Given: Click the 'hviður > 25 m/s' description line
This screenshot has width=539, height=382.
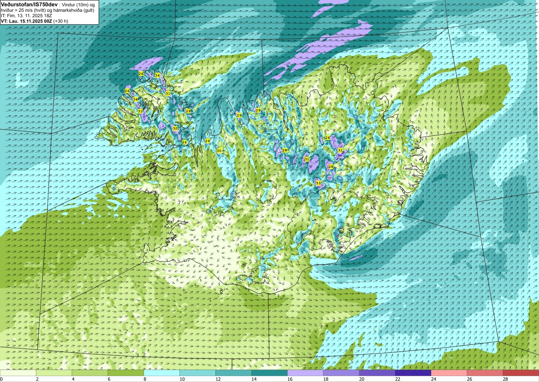Looking at the screenshot, I should pos(48,10).
